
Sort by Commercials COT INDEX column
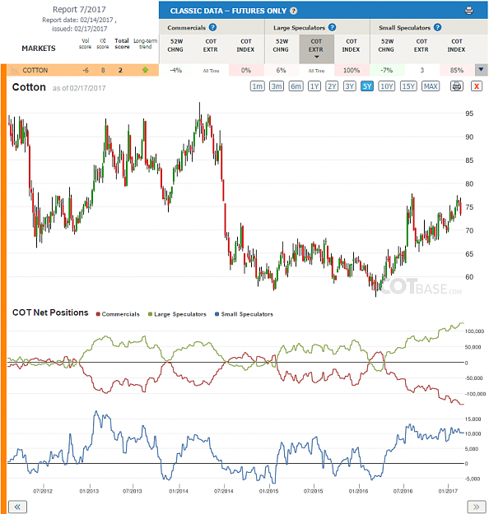pos(246,45)
